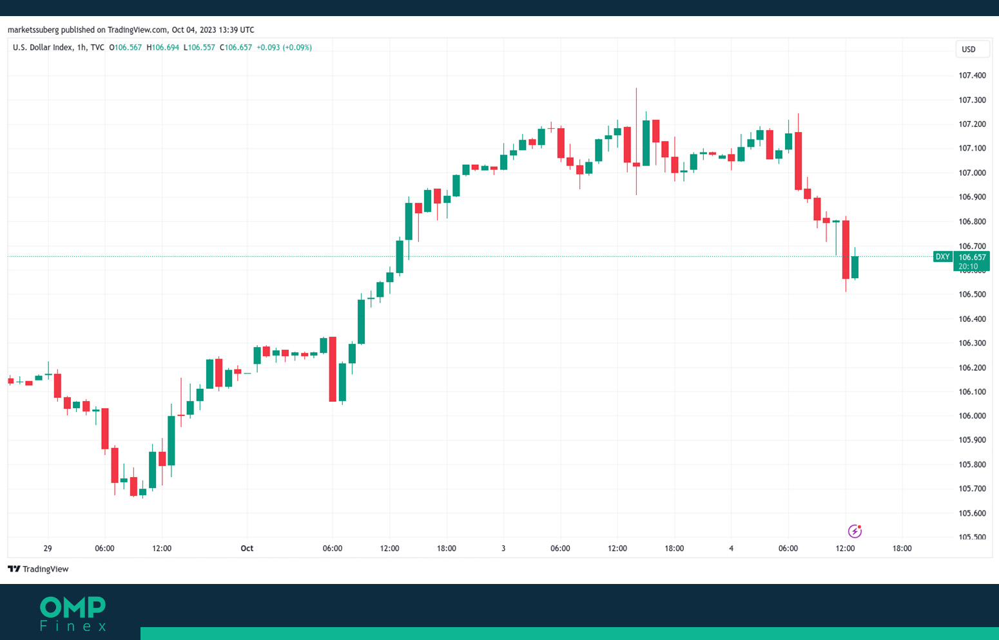Click the TradingView logo below the chart
This screenshot has width=999, height=640.
38,569
